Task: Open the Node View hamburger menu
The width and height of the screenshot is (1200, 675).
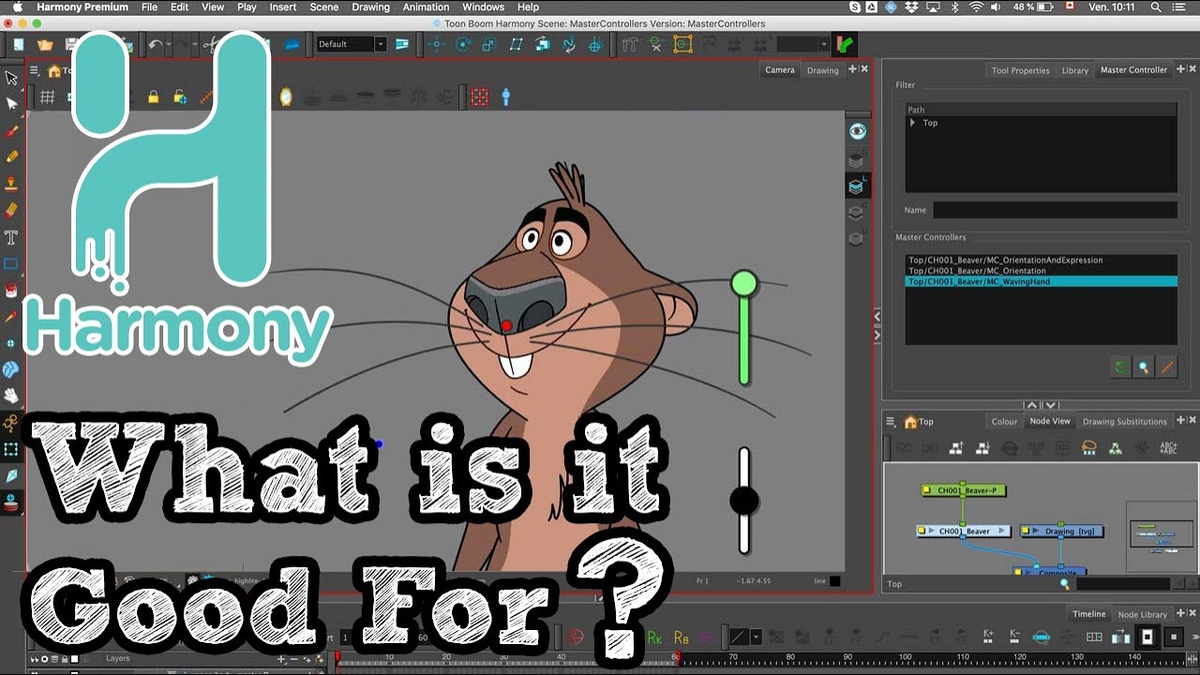Action: [891, 422]
